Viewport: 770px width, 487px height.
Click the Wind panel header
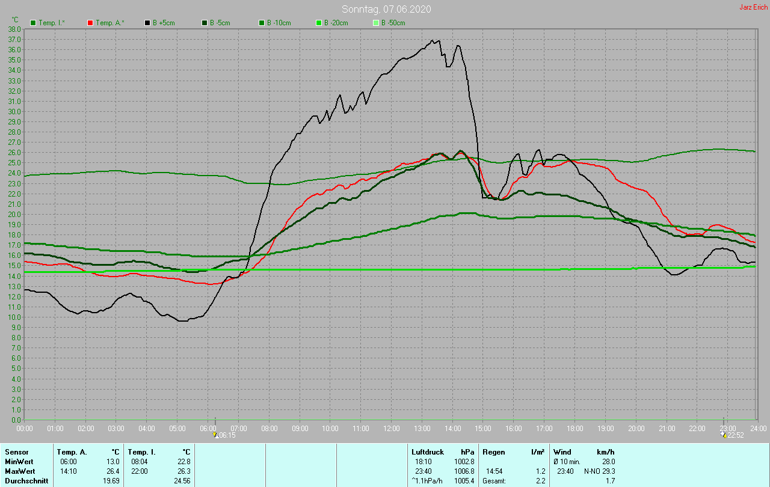tap(562, 452)
